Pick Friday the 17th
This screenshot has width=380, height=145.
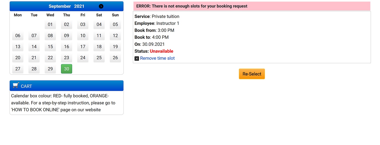click(x=83, y=47)
